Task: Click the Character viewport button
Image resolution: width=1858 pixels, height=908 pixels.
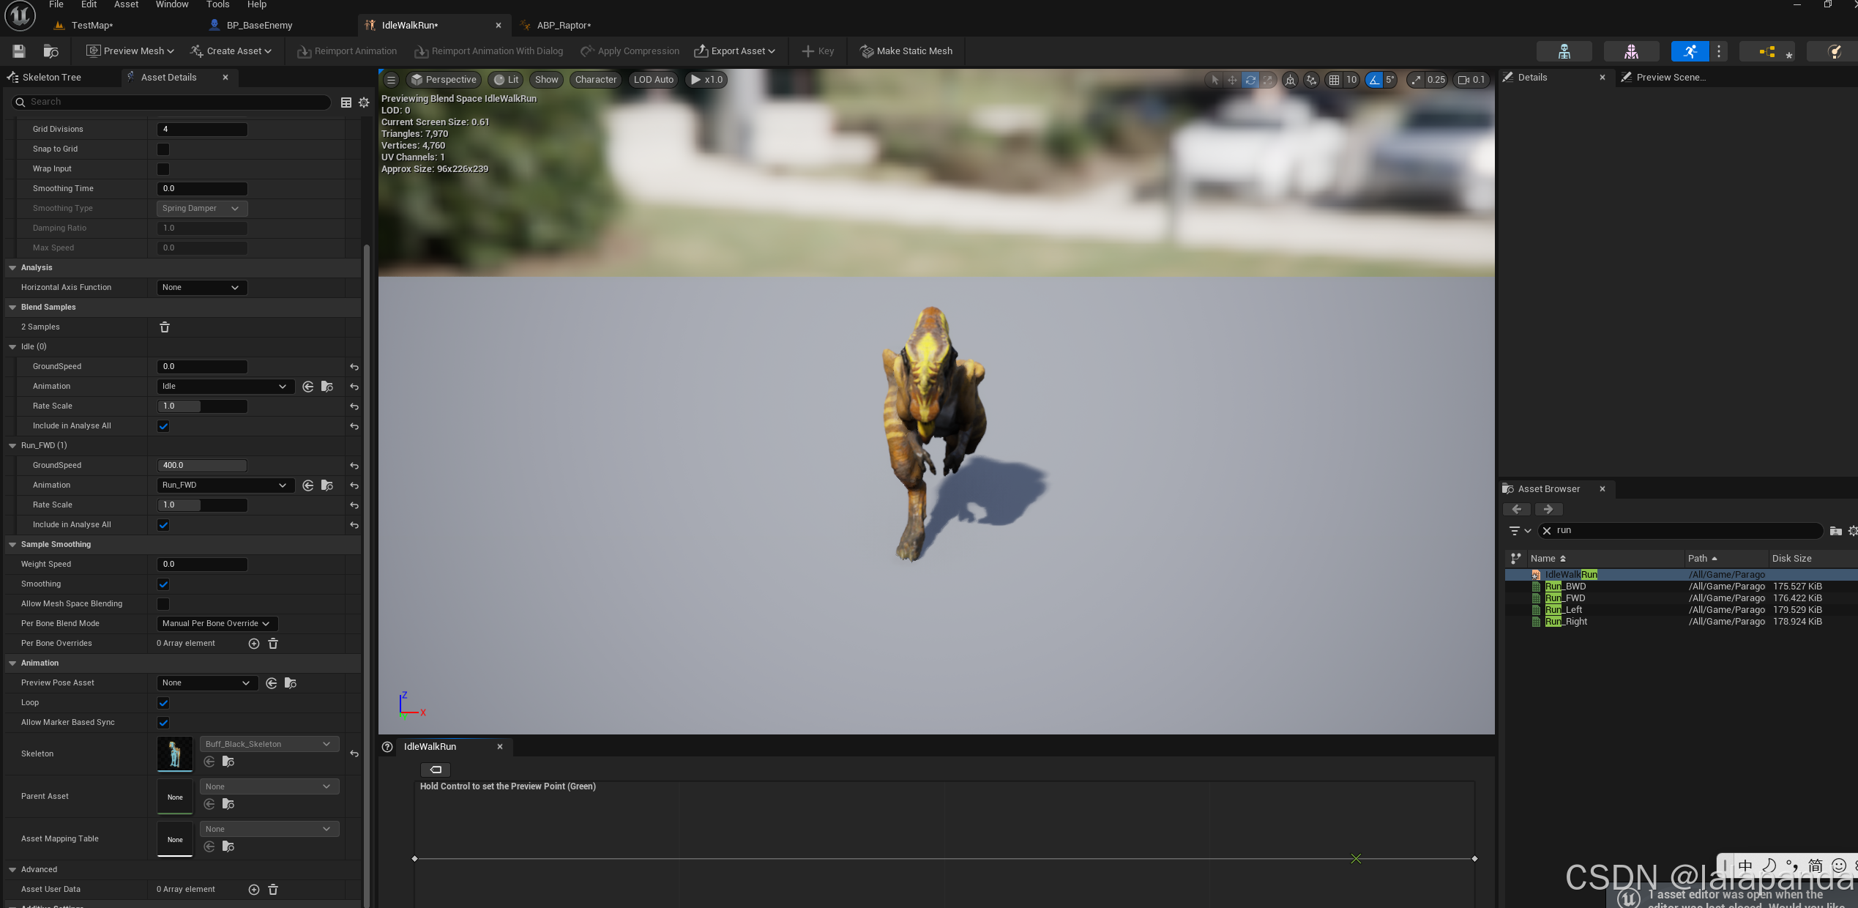Action: tap(595, 80)
